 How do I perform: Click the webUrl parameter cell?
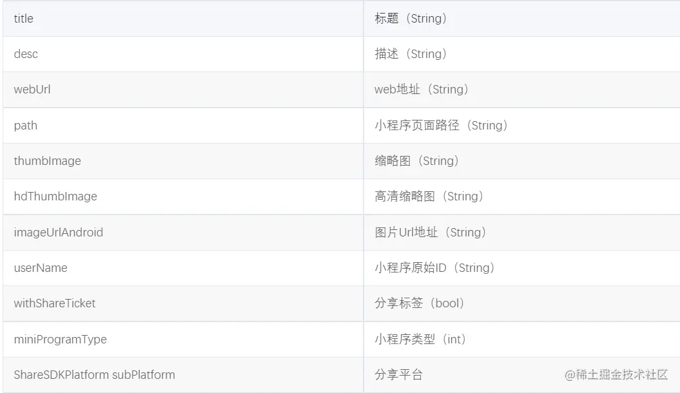tap(32, 90)
